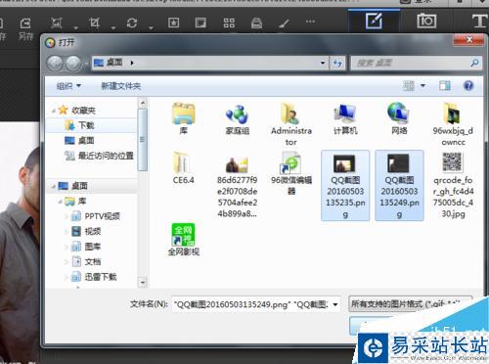Open the address bar history dropdown
This screenshot has height=364, width=489.
click(x=323, y=63)
